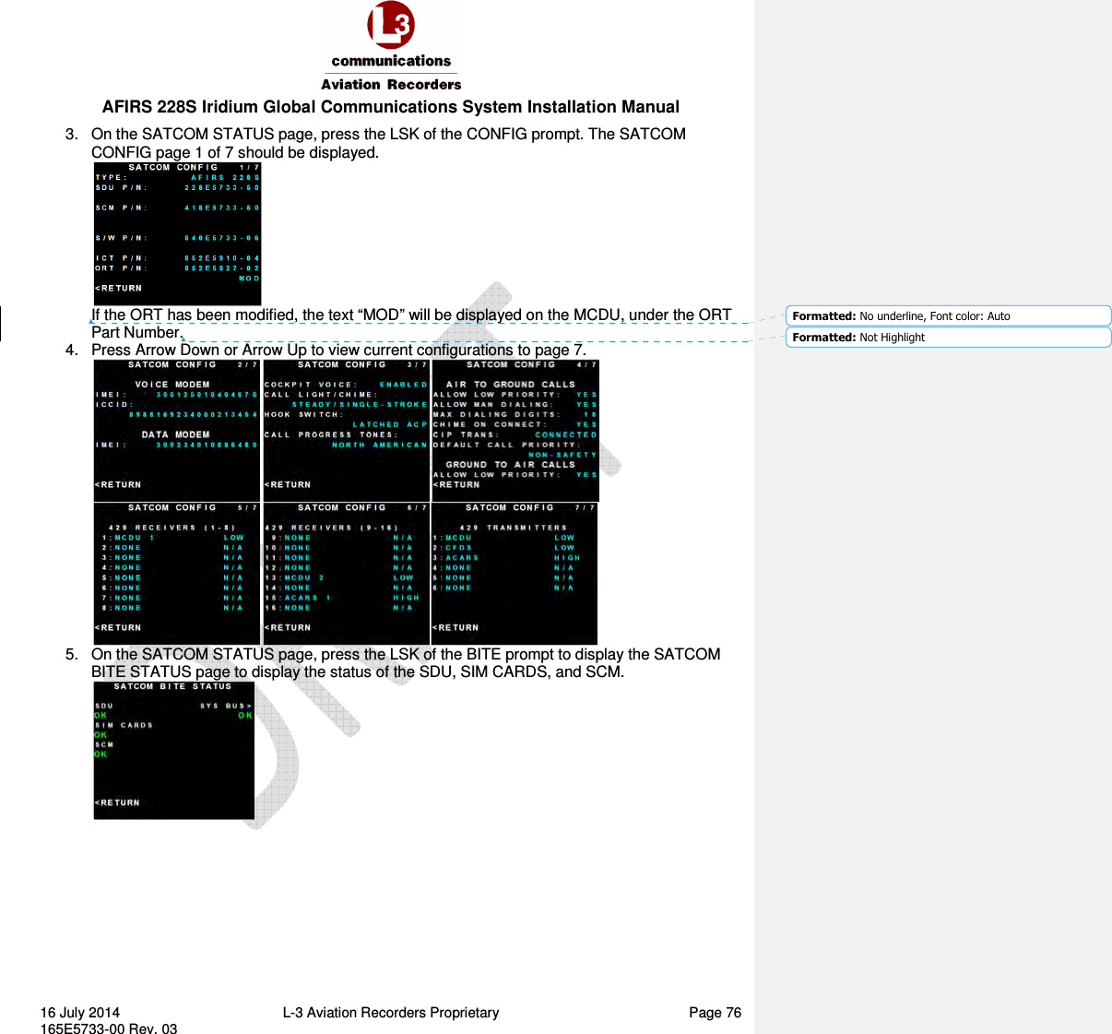The image size is (1112, 1034).
Task: Click the AFIRS 228S Installation Manual title
Action: (x=391, y=107)
